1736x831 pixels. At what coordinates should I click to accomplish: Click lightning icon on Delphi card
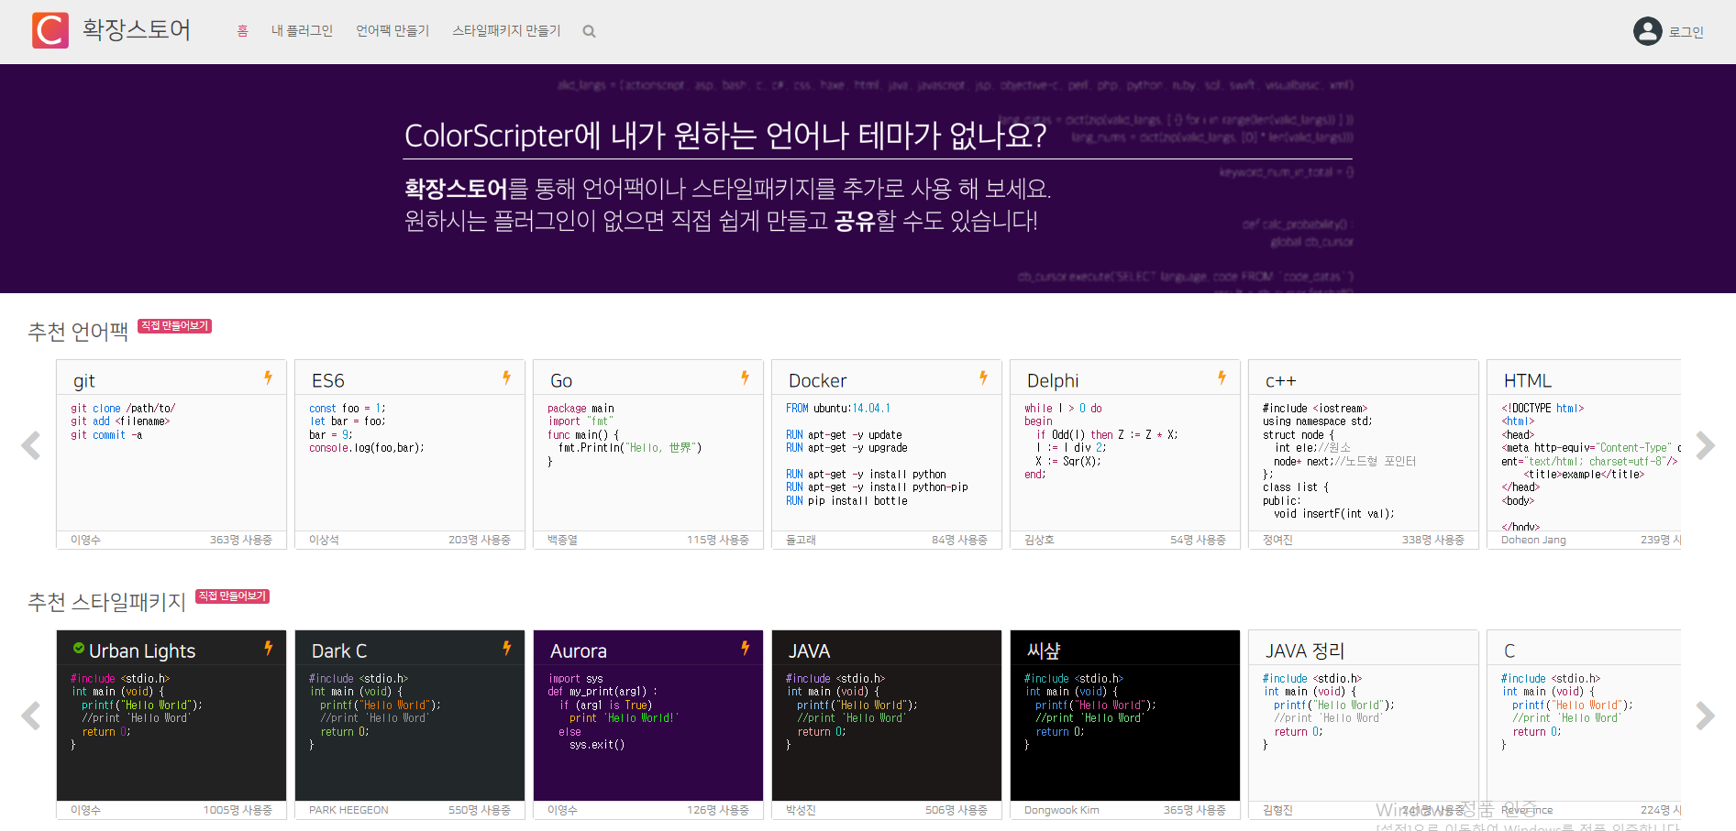[x=1222, y=377]
